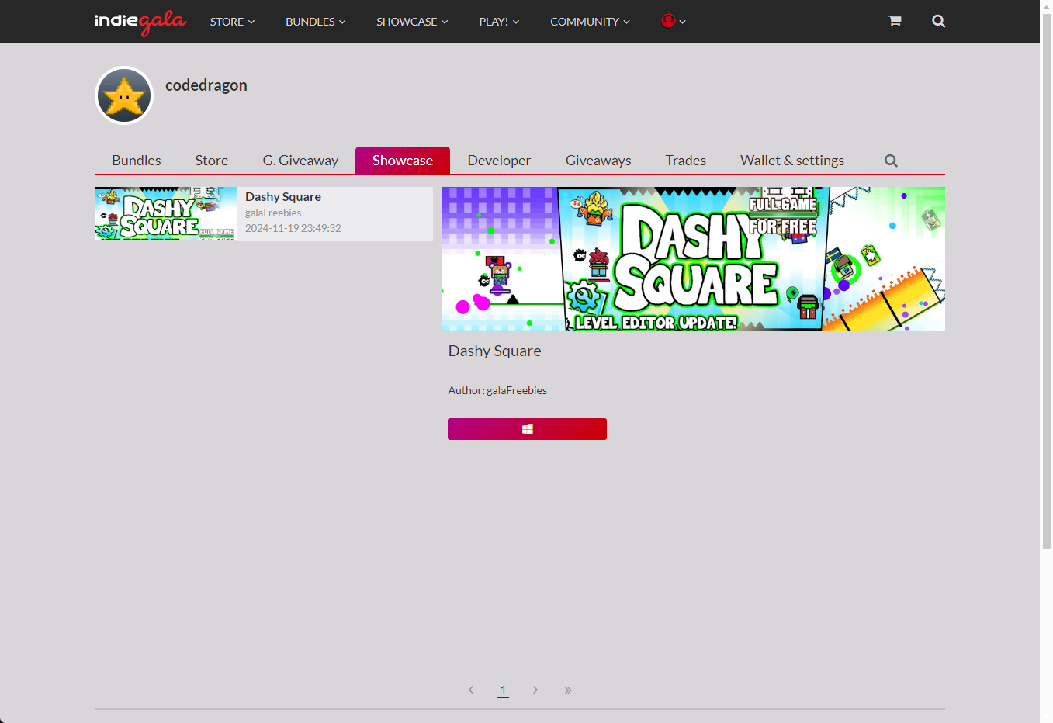This screenshot has height=723, width=1053.
Task: Go to next page arrow
Action: (x=535, y=690)
